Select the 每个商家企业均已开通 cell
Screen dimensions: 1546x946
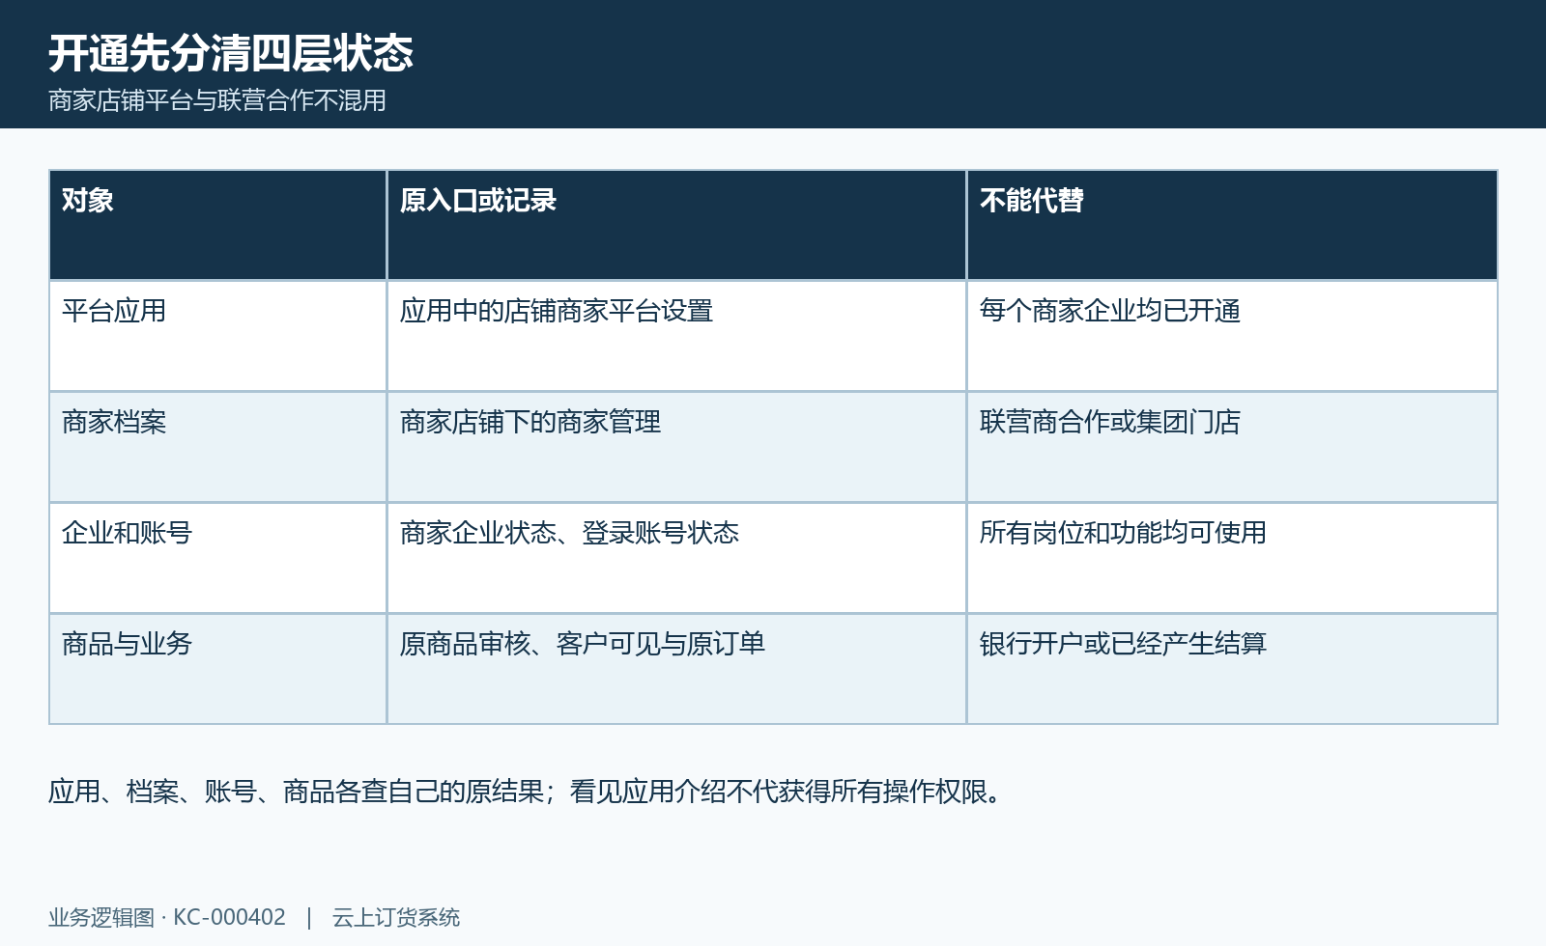pyautogui.click(x=1232, y=336)
